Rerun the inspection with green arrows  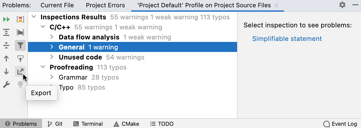click(6, 19)
